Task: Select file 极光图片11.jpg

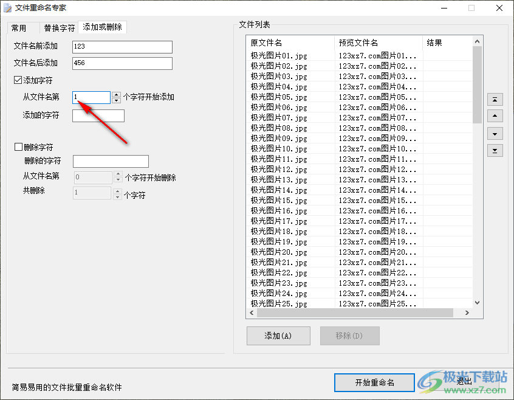Action: [279, 159]
